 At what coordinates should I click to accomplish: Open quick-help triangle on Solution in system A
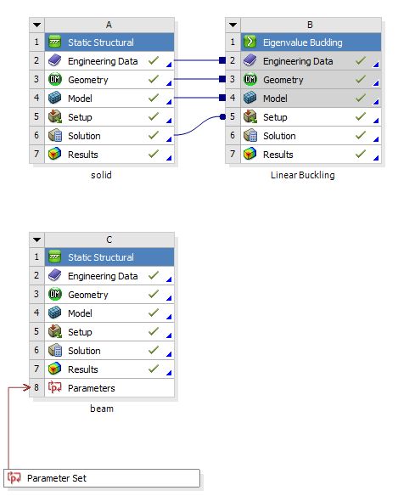point(169,139)
